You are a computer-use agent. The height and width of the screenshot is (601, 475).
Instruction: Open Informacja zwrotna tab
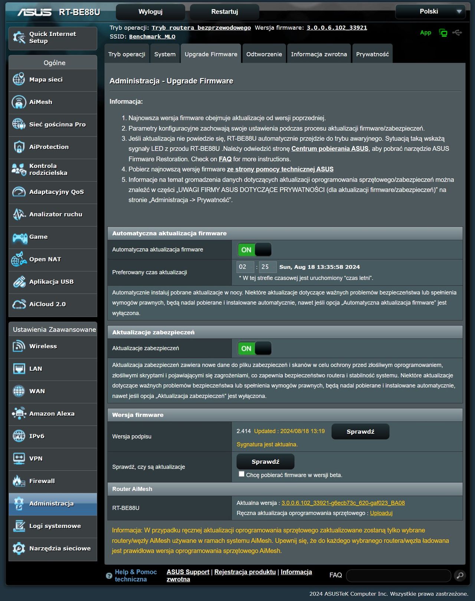[x=319, y=54]
